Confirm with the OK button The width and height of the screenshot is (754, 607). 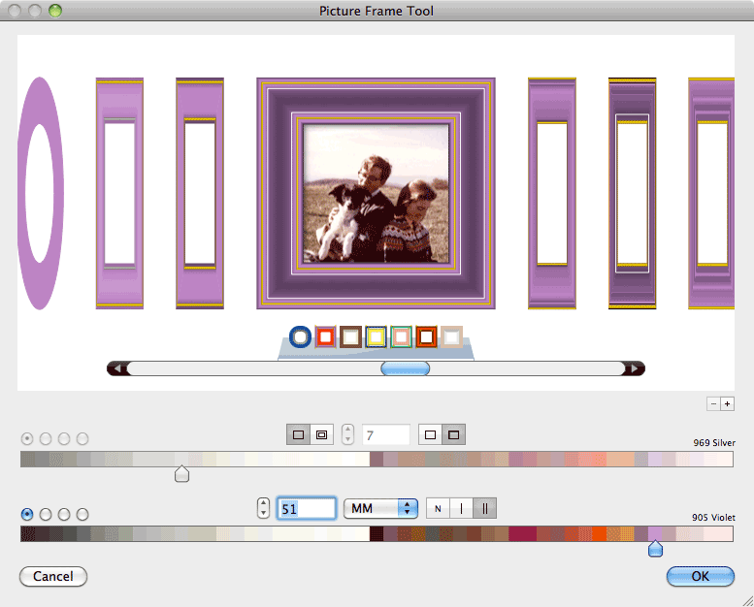pos(700,576)
